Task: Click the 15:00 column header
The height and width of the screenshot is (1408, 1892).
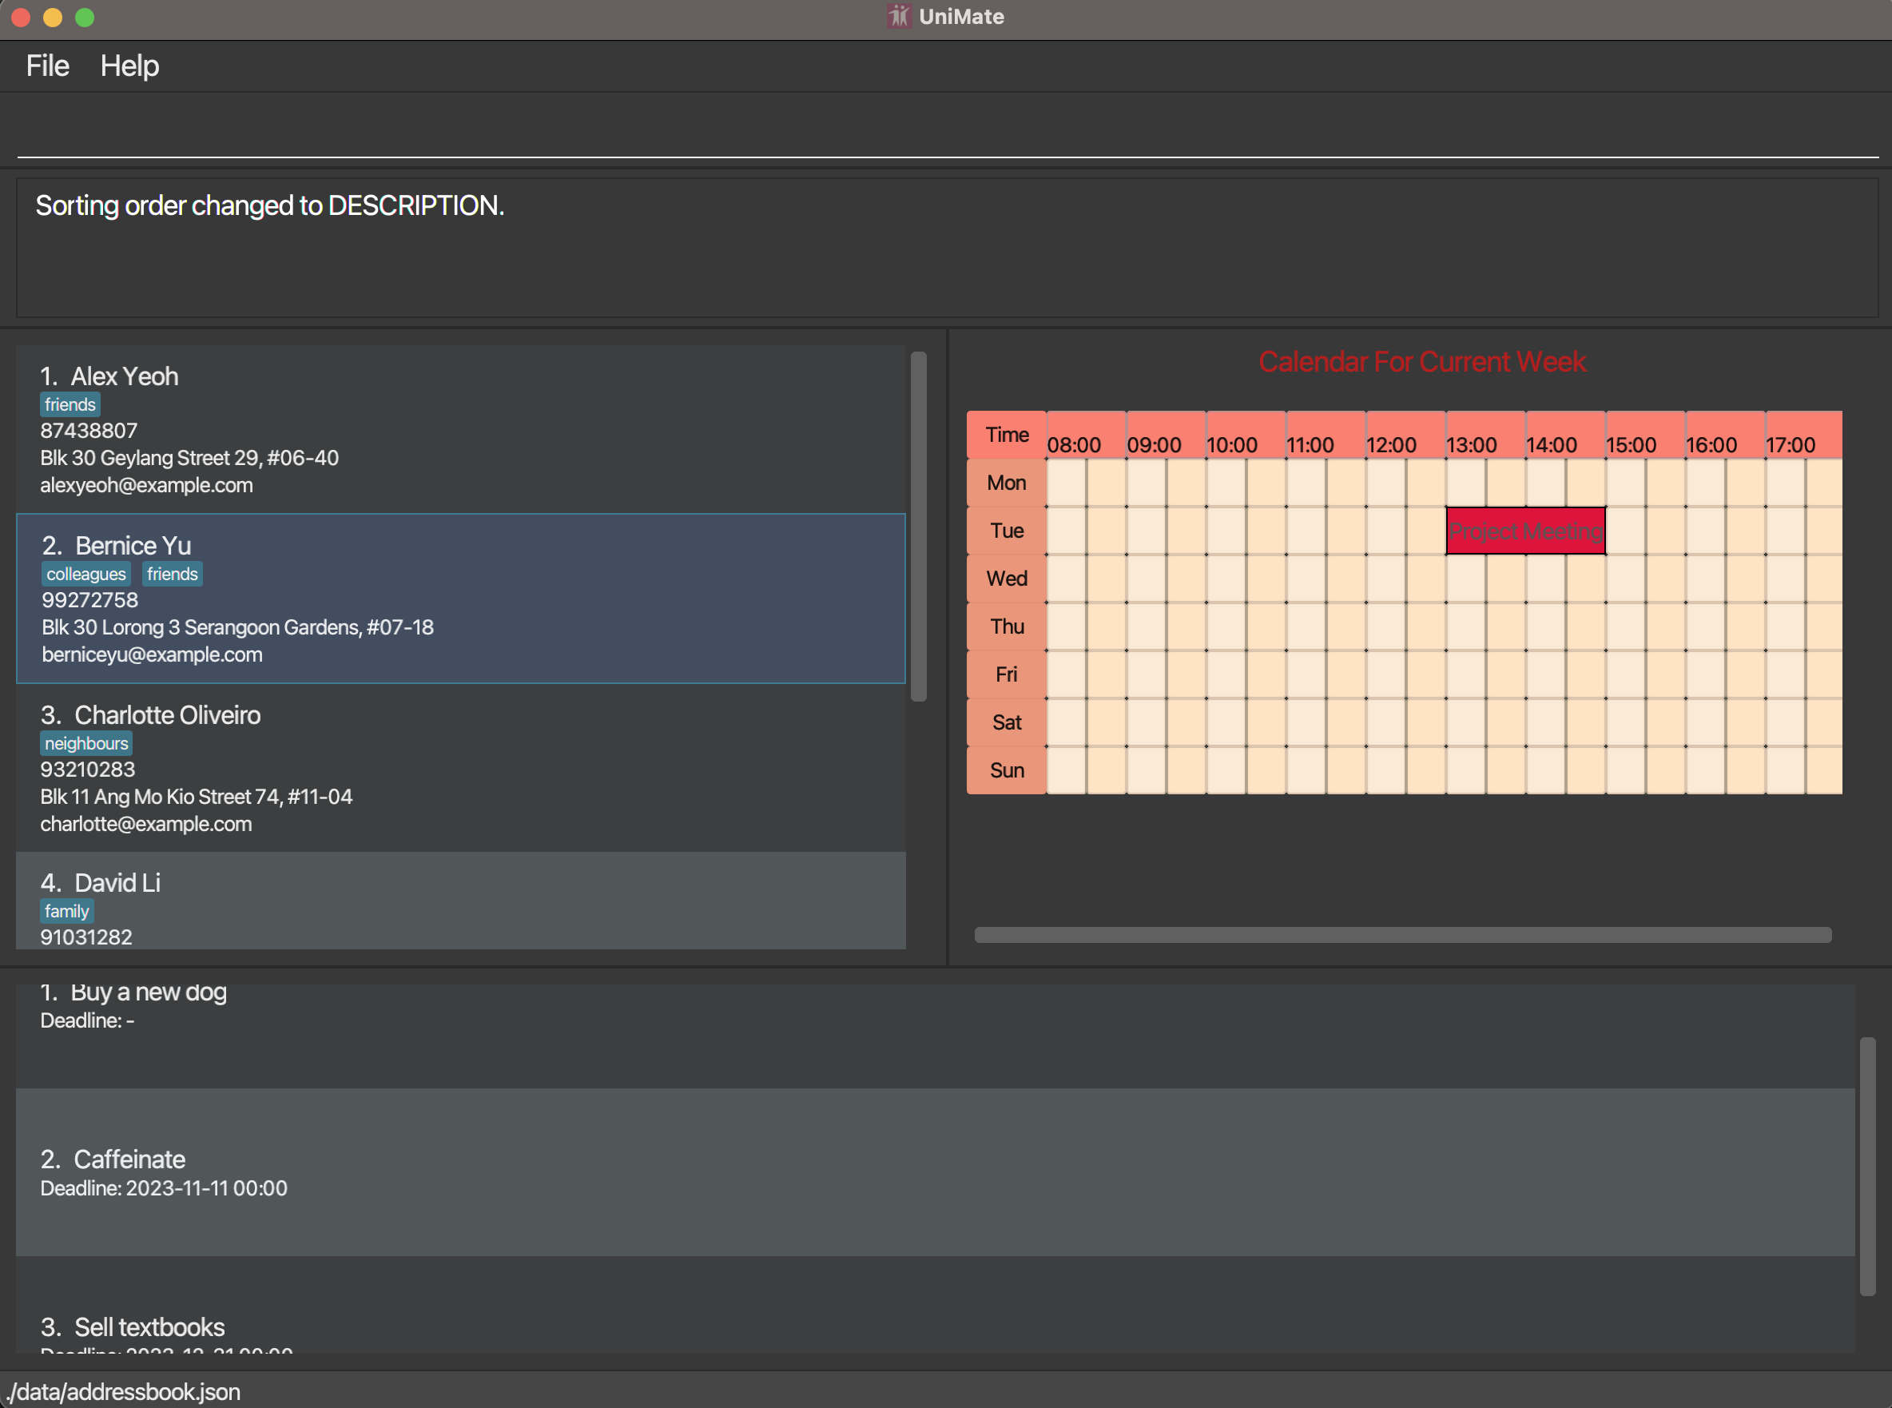Action: point(1646,435)
